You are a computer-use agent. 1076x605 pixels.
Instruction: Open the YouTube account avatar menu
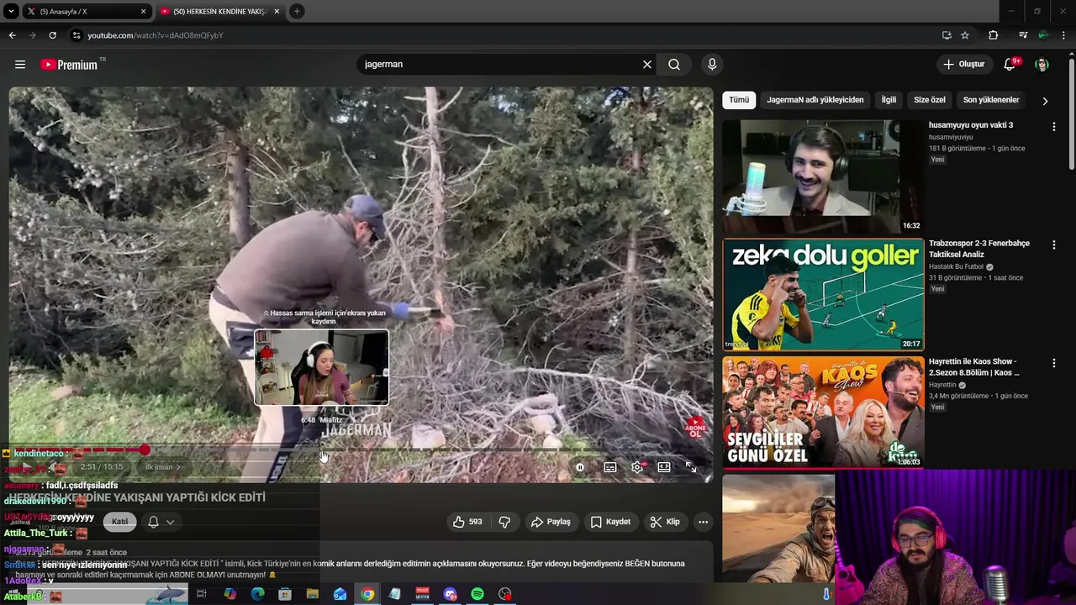[1042, 65]
